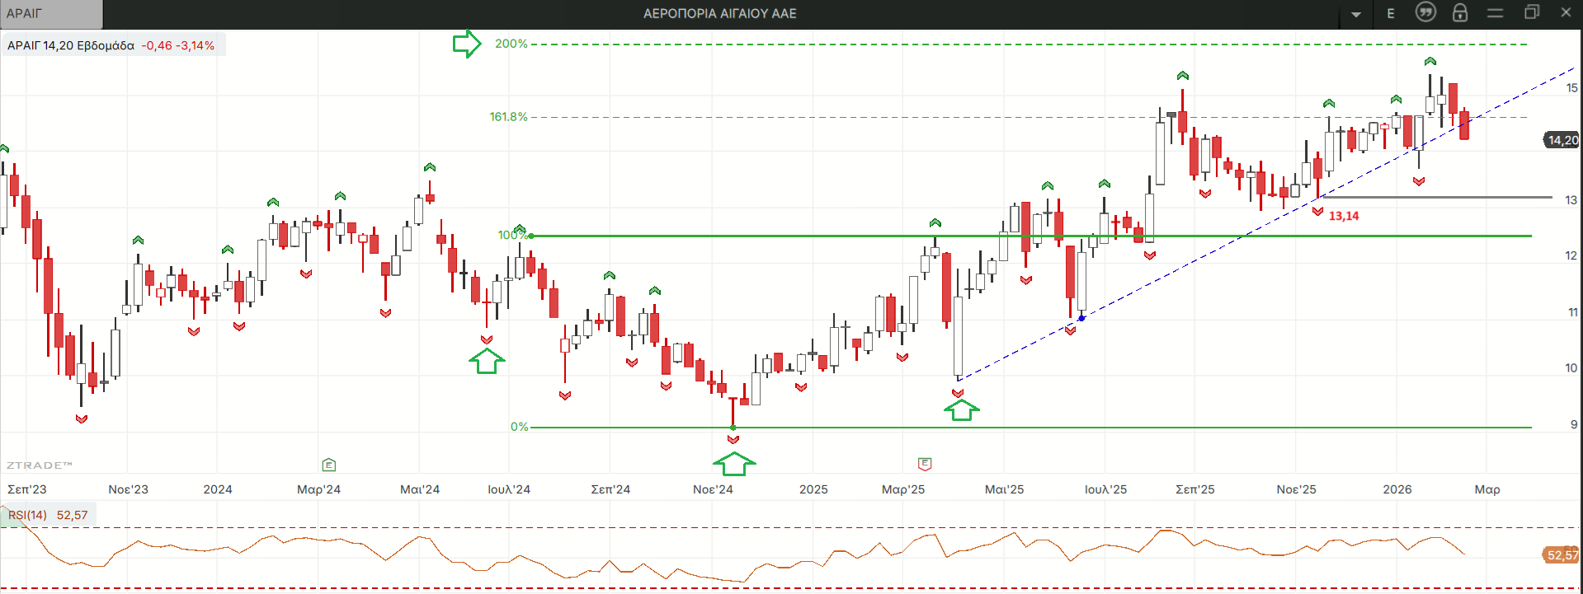The image size is (1583, 594).
Task: Select the green up arrow below Ιουλ'24 low
Action: [487, 361]
